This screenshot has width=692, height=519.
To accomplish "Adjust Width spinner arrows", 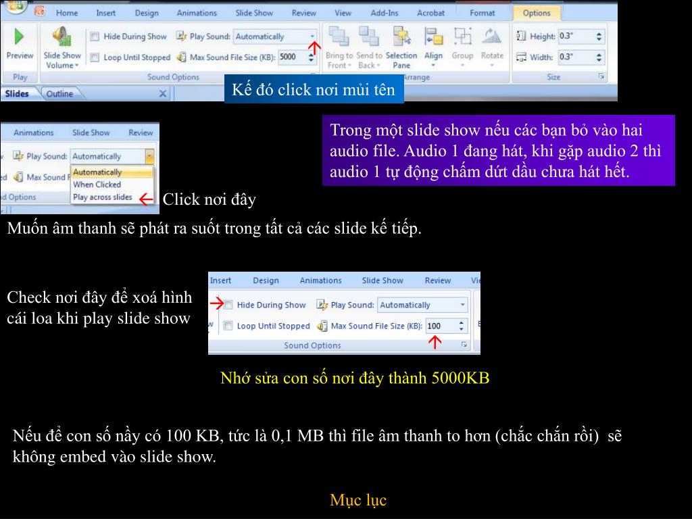I will click(599, 57).
